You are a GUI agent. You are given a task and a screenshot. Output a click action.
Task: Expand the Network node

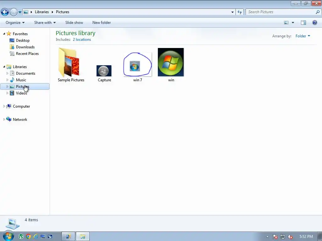coord(4,119)
